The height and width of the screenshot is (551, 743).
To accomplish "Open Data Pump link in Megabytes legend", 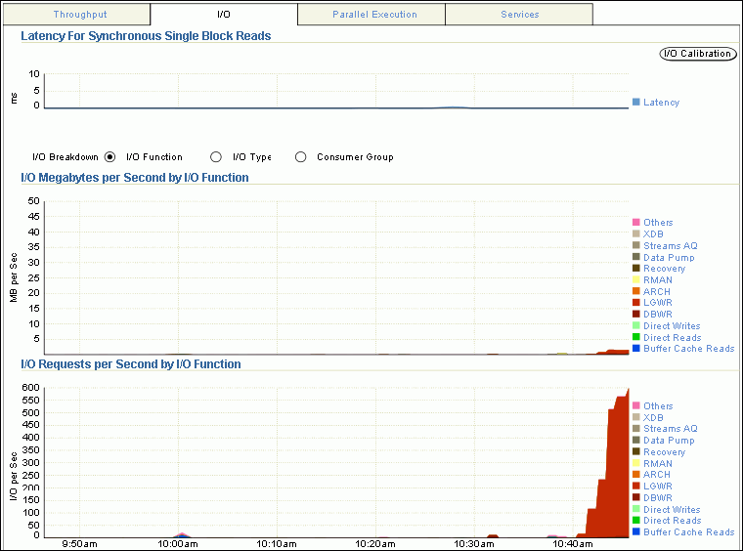I will tap(669, 258).
